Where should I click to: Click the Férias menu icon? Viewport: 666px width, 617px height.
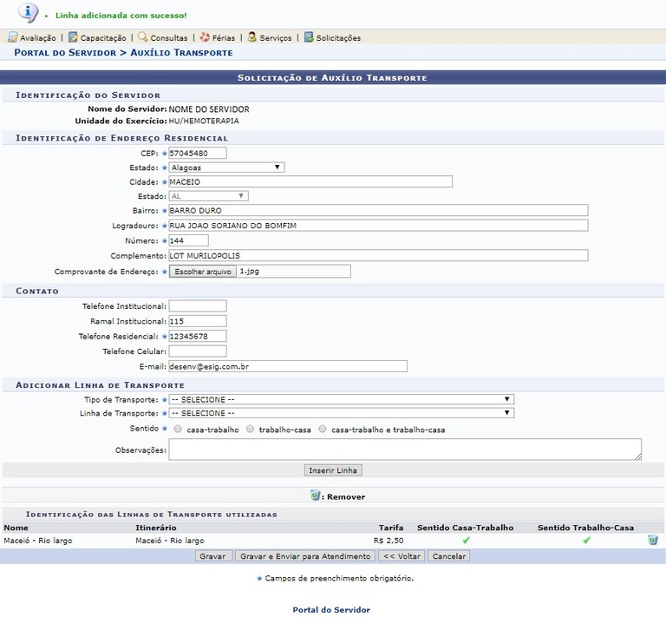pyautogui.click(x=205, y=37)
